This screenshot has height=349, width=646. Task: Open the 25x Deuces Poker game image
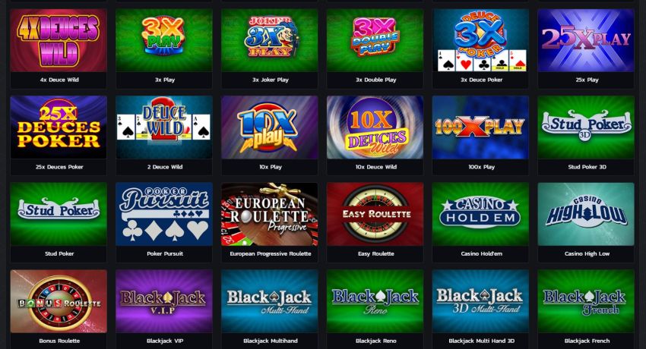click(x=59, y=127)
